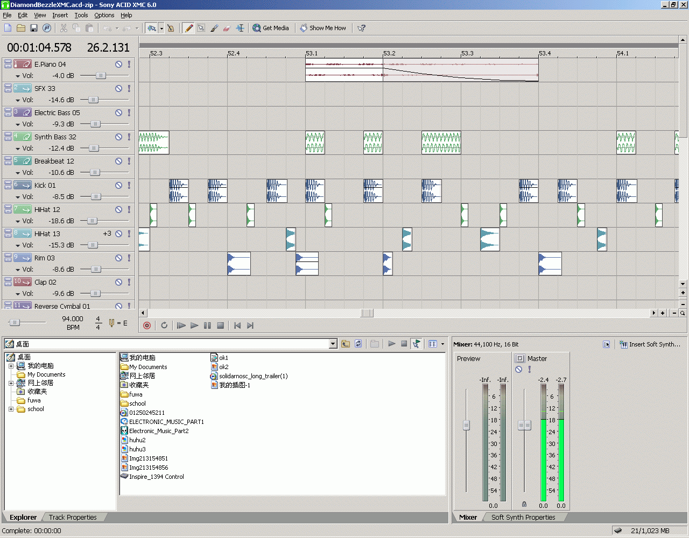Image resolution: width=689 pixels, height=538 pixels.
Task: Click the tuning fork project key icon
Action: [x=112, y=323]
